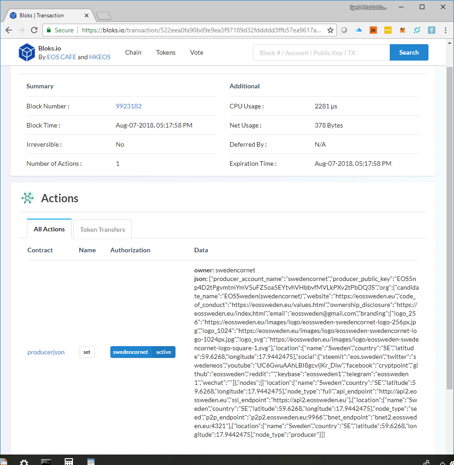Open the EOS CAFE link
The image size is (454, 465).
point(62,57)
